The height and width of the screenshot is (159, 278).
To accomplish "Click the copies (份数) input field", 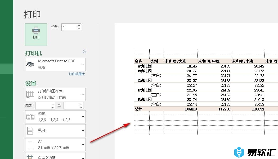I will [x=69, y=27].
